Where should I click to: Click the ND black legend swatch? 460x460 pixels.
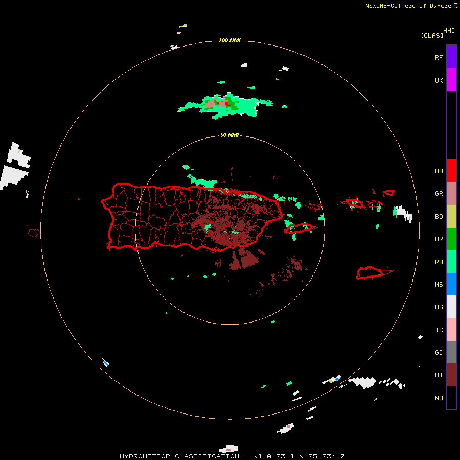pos(451,398)
